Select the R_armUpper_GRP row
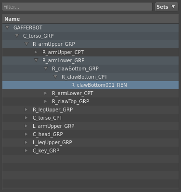The height and width of the screenshot is (192, 181). (90, 44)
